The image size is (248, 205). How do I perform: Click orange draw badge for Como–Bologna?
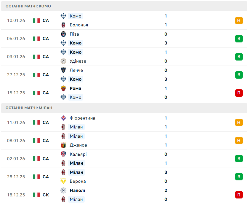click(x=239, y=20)
